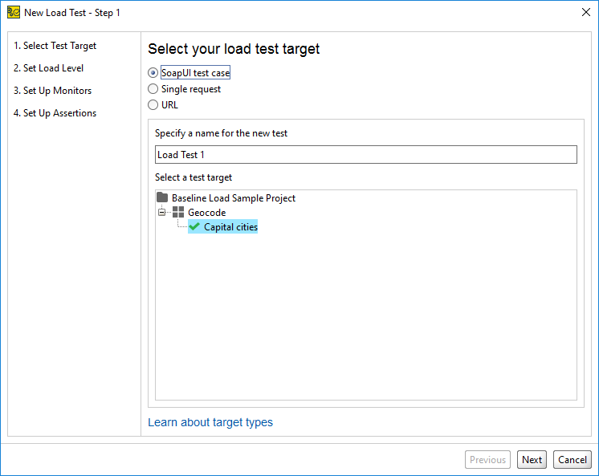Go to step 4 Set Up Assertions
The width and height of the screenshot is (599, 476).
[x=55, y=113]
